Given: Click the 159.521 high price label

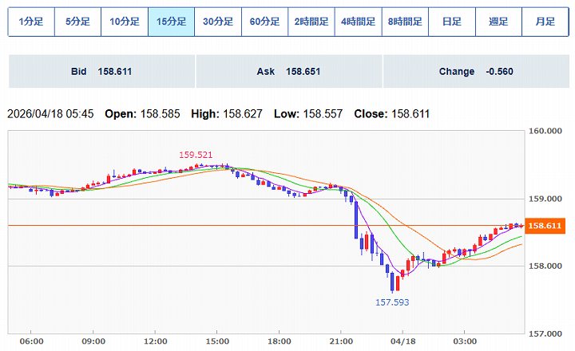Looking at the screenshot, I should tap(196, 154).
